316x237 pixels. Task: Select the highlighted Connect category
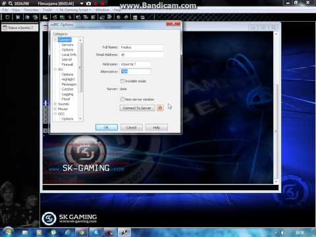click(x=65, y=39)
